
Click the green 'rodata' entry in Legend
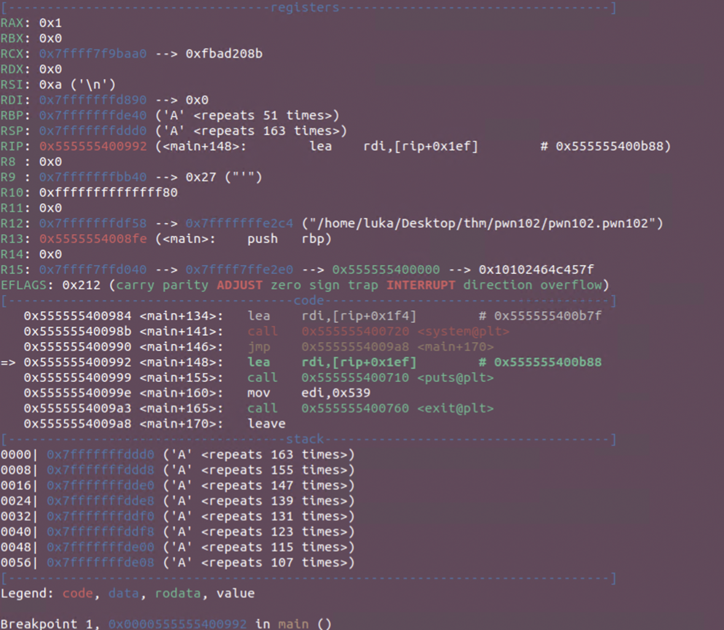[177, 593]
